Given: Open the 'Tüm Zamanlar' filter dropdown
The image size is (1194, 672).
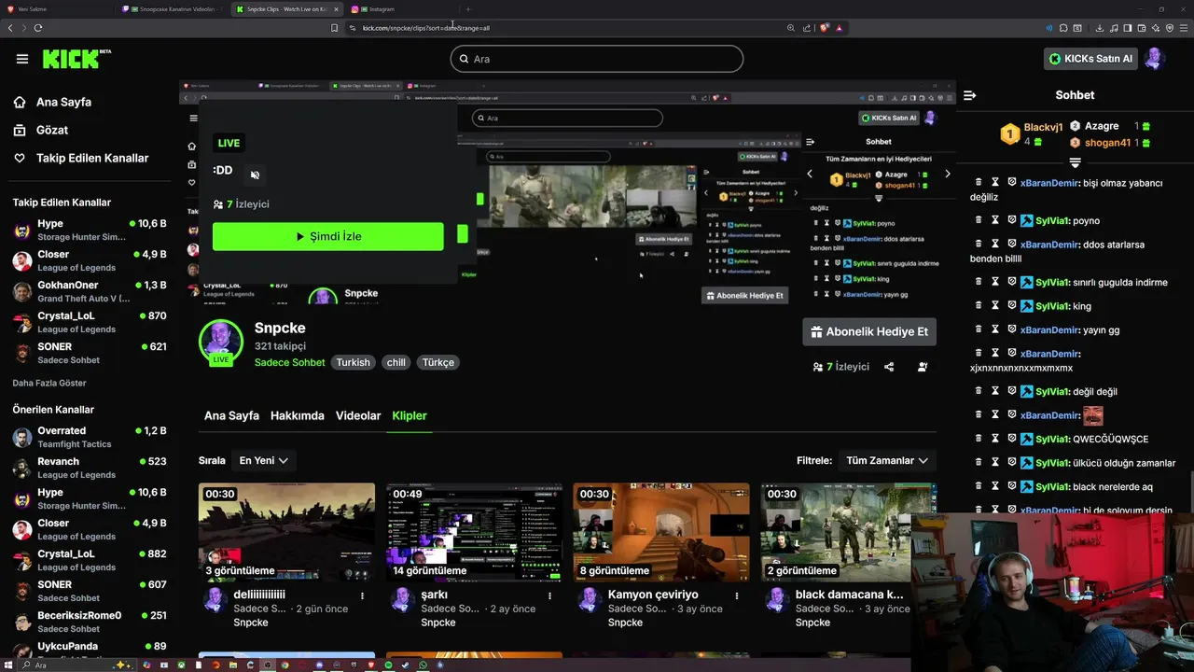Looking at the screenshot, I should [886, 460].
